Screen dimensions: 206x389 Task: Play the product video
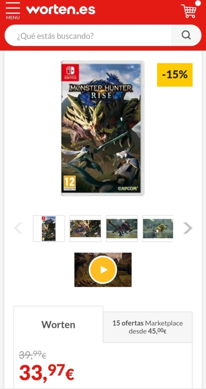click(x=103, y=270)
